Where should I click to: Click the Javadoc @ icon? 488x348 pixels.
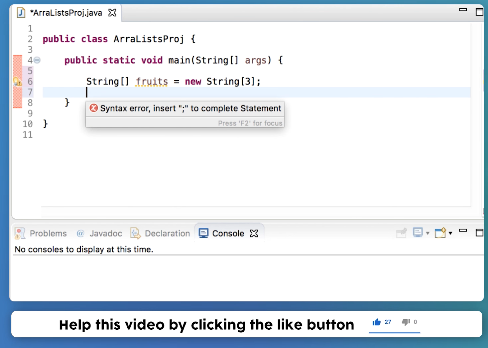tap(80, 233)
